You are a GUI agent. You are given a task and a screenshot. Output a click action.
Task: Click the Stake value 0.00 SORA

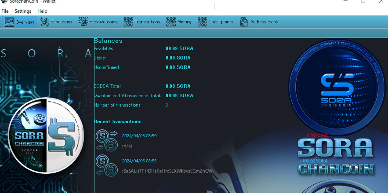pos(178,58)
